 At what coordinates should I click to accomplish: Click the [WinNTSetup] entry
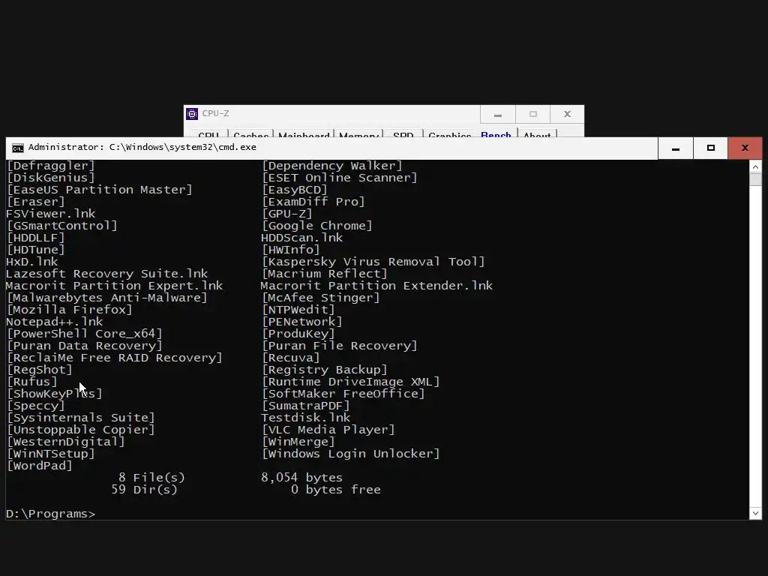coord(50,454)
